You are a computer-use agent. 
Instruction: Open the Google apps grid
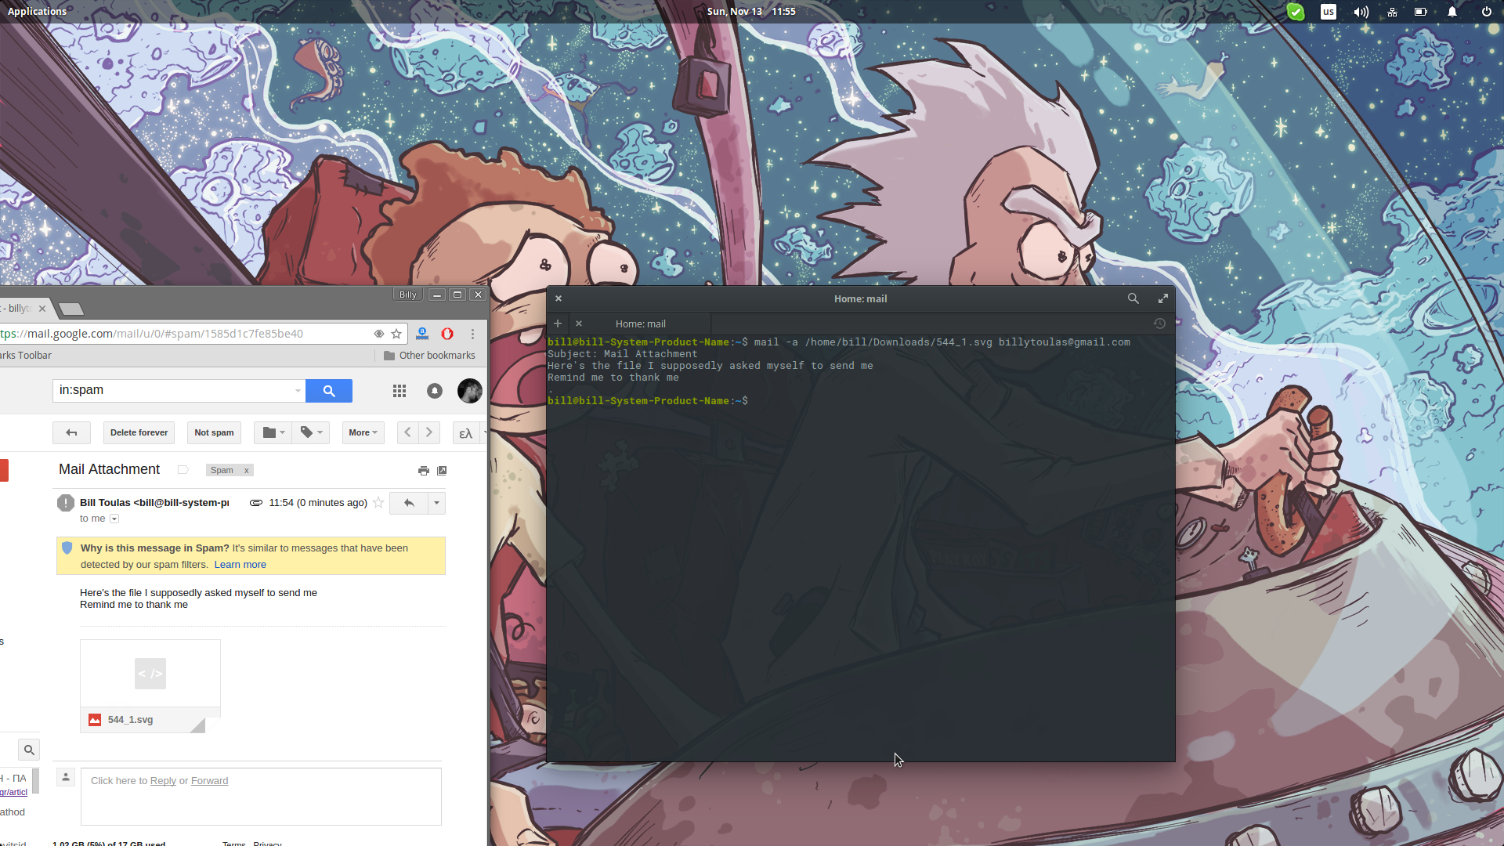(399, 391)
